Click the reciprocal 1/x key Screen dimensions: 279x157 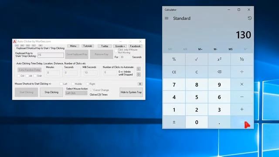242,59
